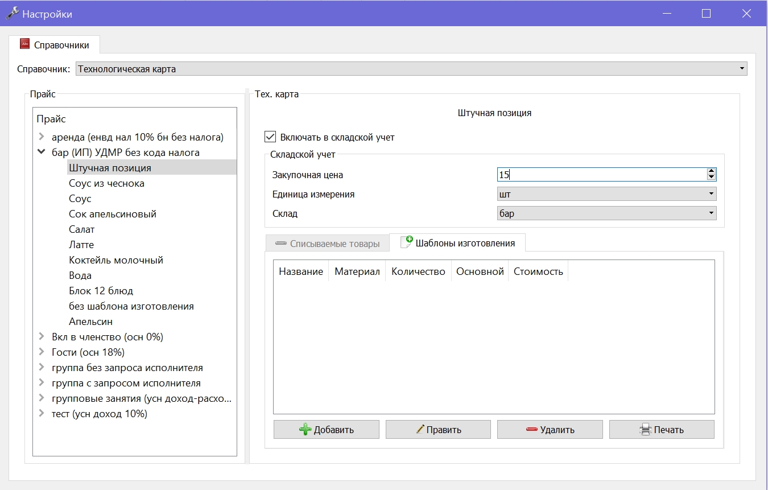Select Коктейль молочный item
The height and width of the screenshot is (490, 768).
[x=116, y=260]
